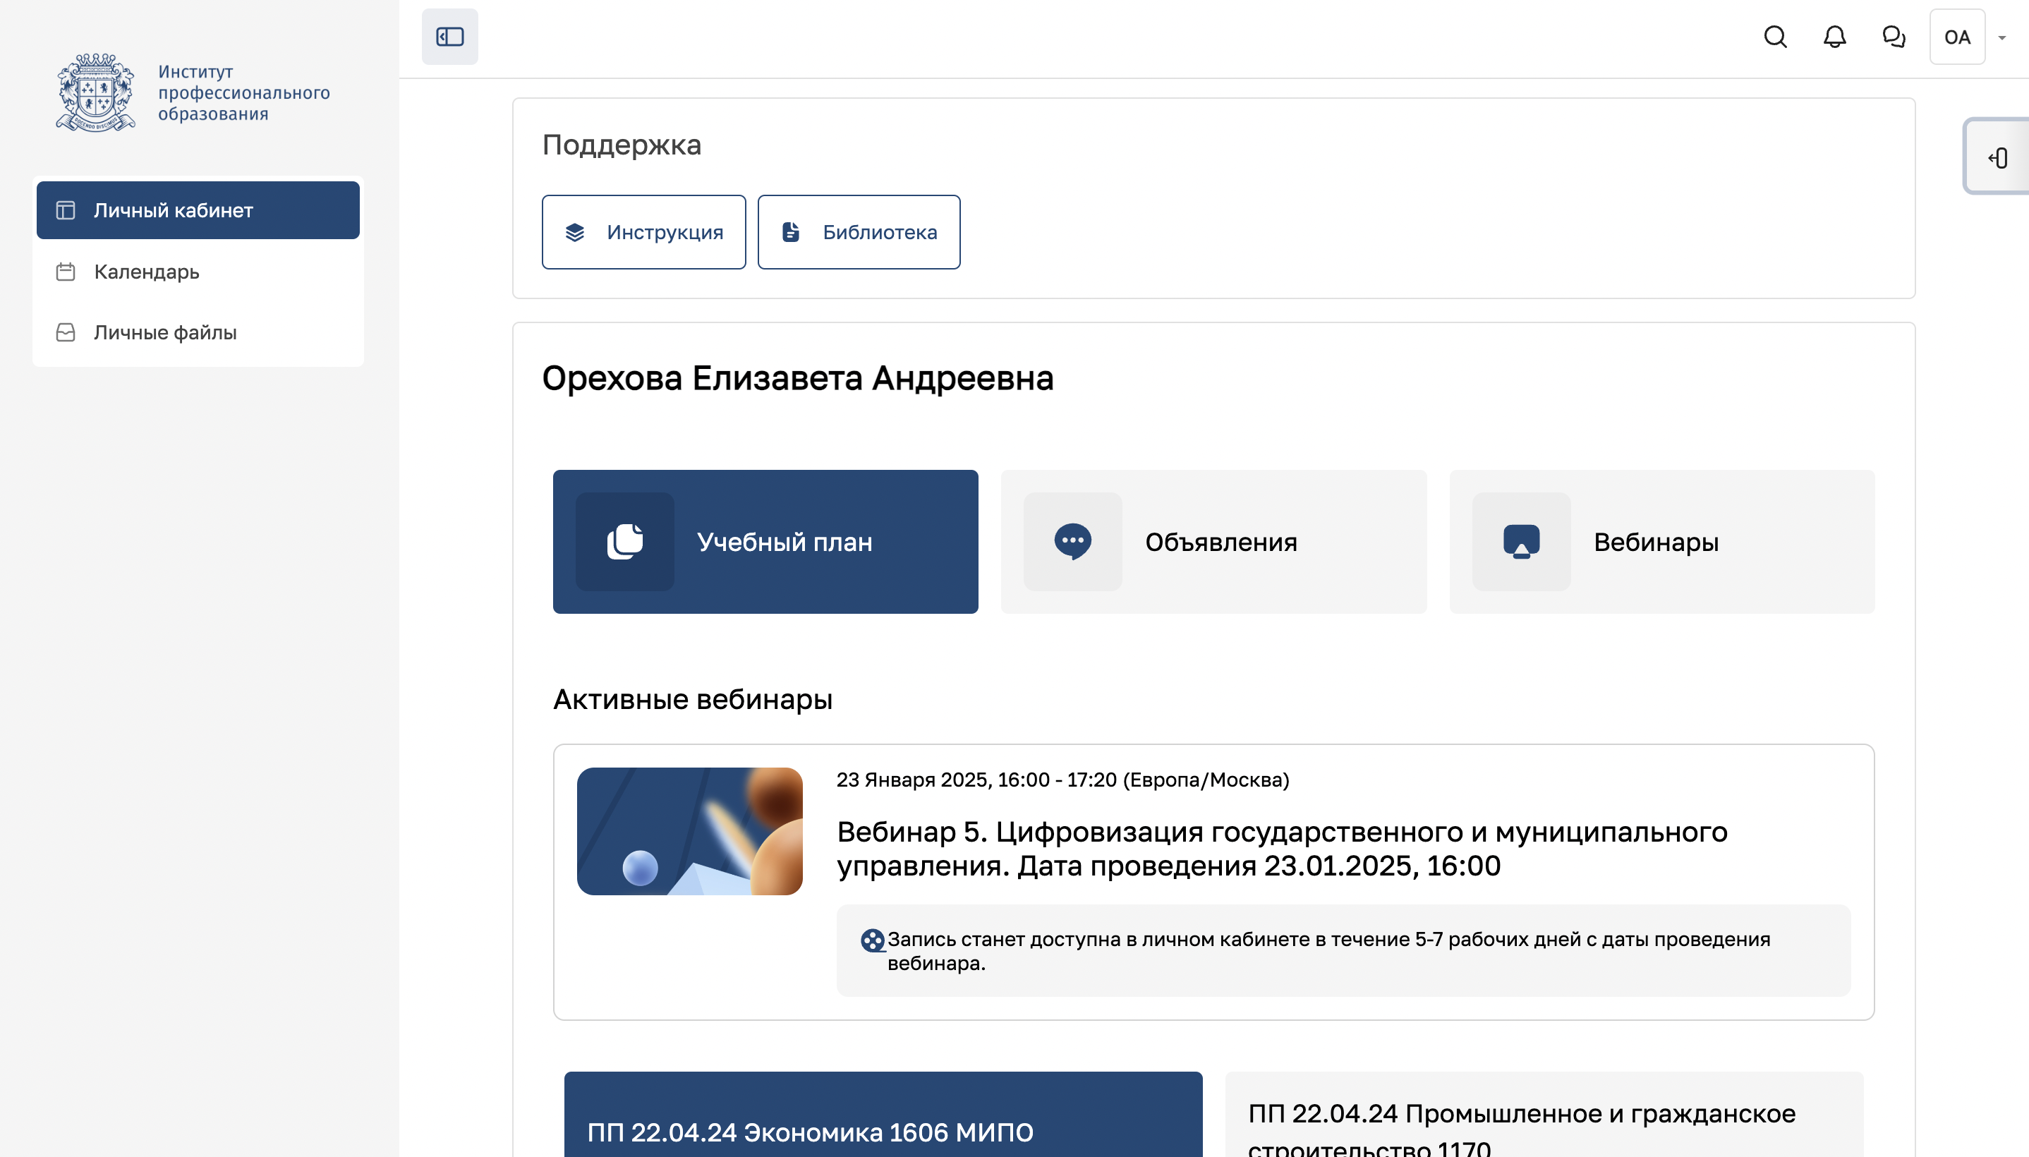Select the Вебинары tab

pos(1662,541)
